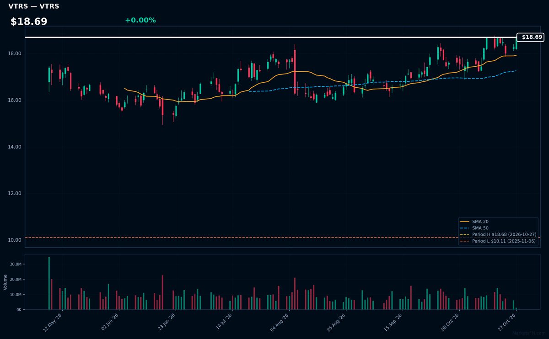Click the 23 Jun '26 date label
Screen dimensions: 549x339
click(167, 323)
